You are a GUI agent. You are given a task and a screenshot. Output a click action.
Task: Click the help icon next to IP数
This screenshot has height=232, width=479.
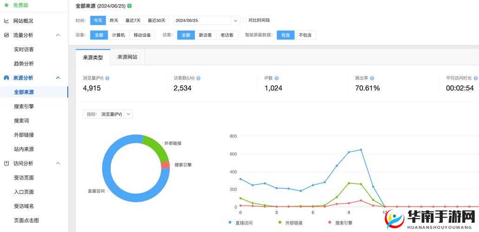277,78
